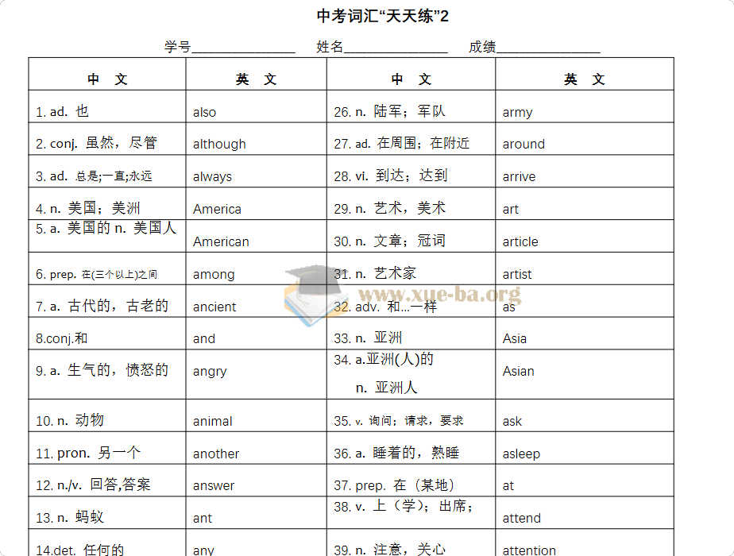Click entry '11. pron. 另一个'
Screen dimensions: 734x556
pyautogui.click(x=88, y=453)
